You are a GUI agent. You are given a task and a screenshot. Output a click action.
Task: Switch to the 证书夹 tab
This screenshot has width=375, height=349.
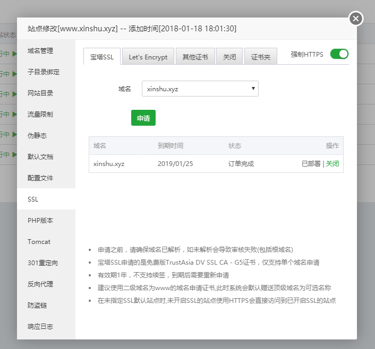pyautogui.click(x=260, y=57)
